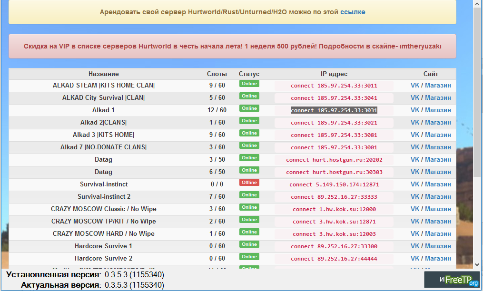Click the Offline badge for Survival-instinct
Viewport: 483px width, 291px height.
(249, 183)
